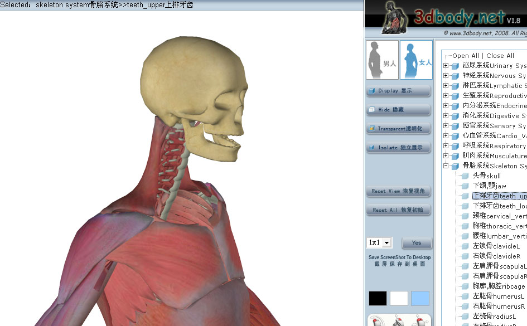The height and width of the screenshot is (326, 527).
Task: Choose the black background color swatch
Action: [x=378, y=298]
